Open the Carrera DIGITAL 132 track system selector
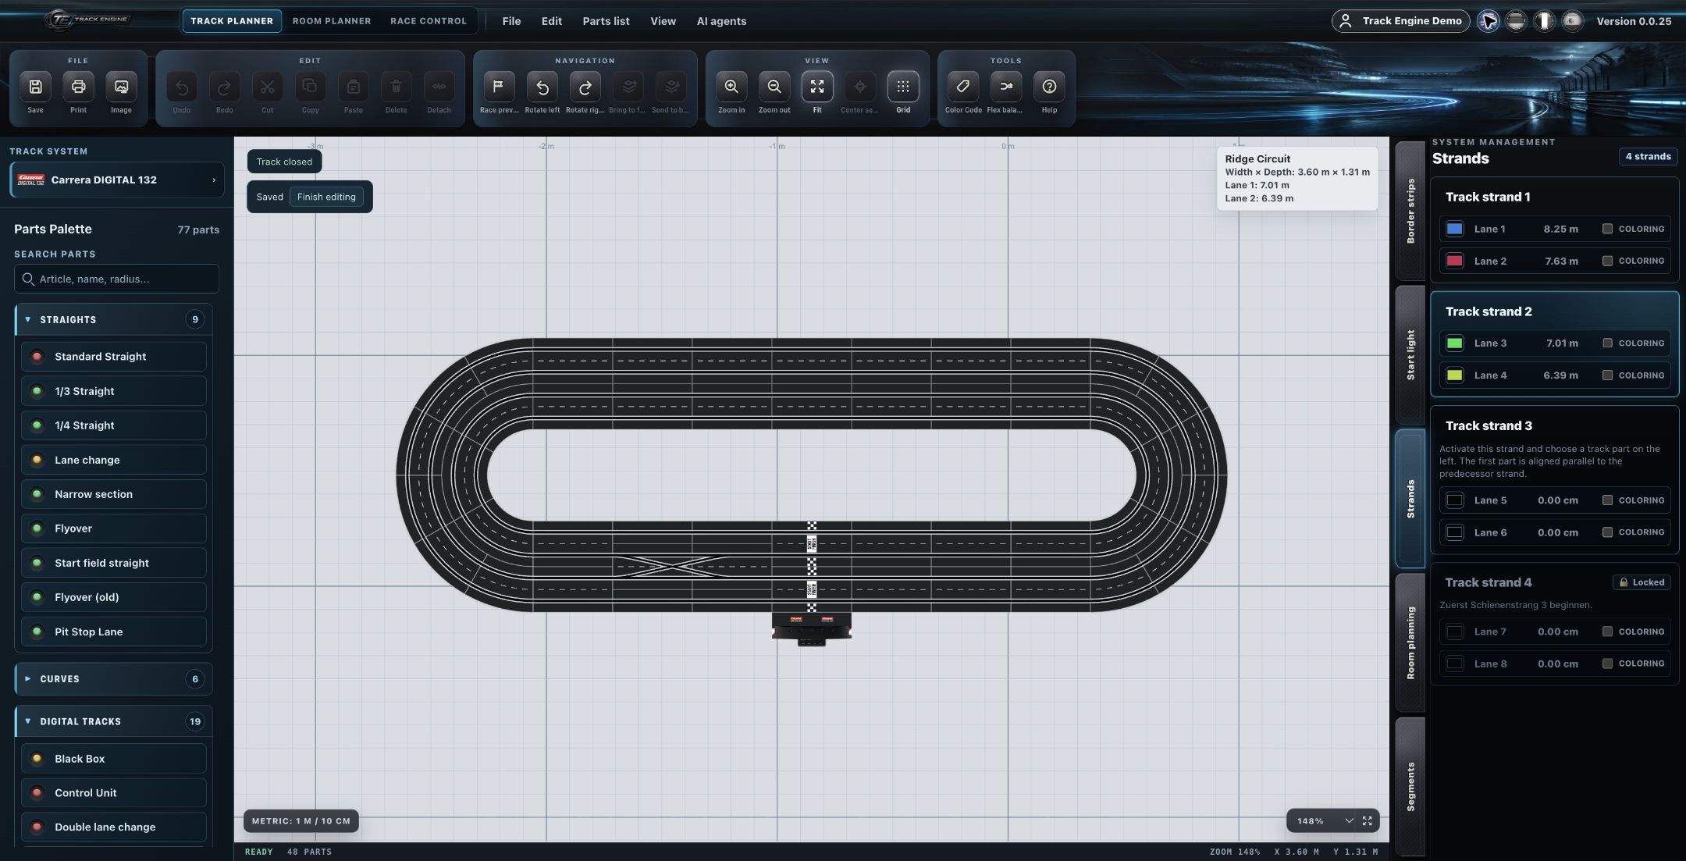The height and width of the screenshot is (861, 1686). click(x=117, y=180)
